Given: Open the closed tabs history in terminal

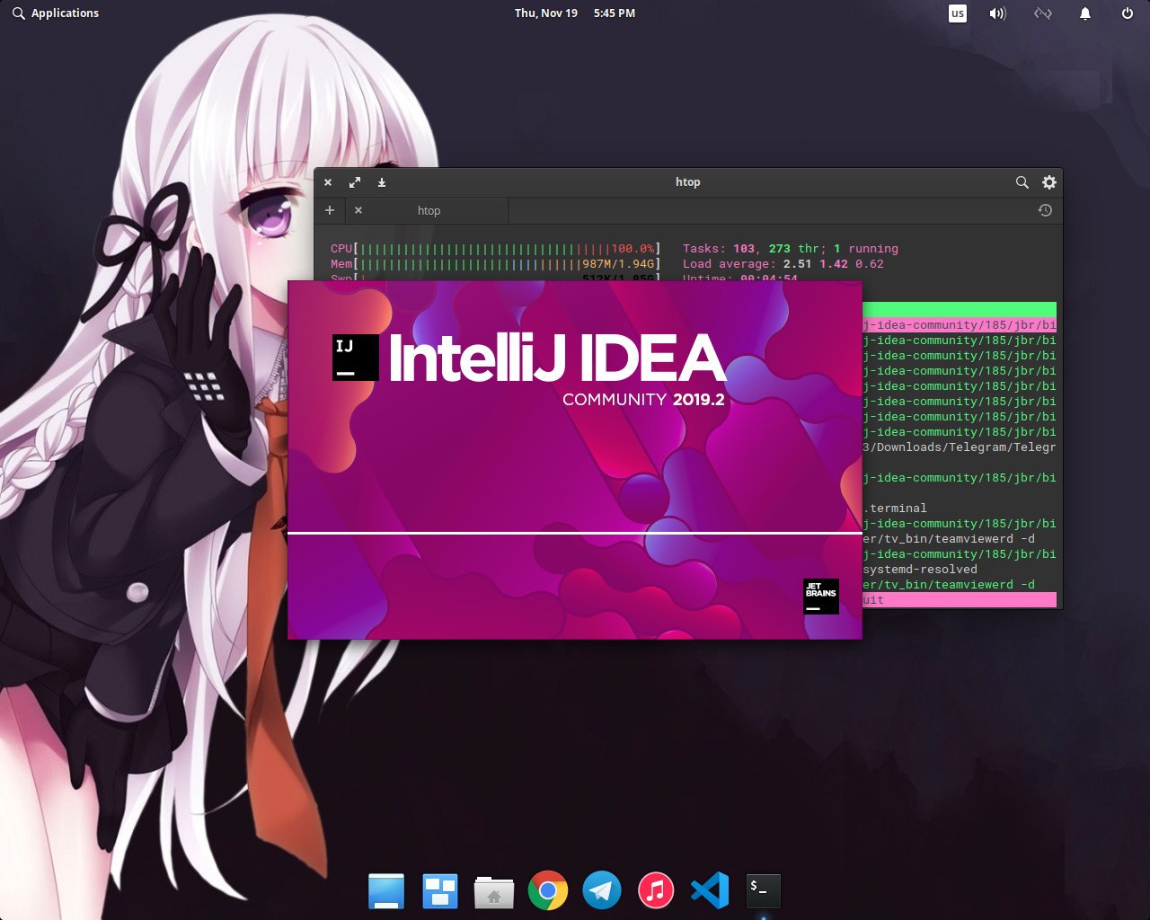Looking at the screenshot, I should [1045, 210].
